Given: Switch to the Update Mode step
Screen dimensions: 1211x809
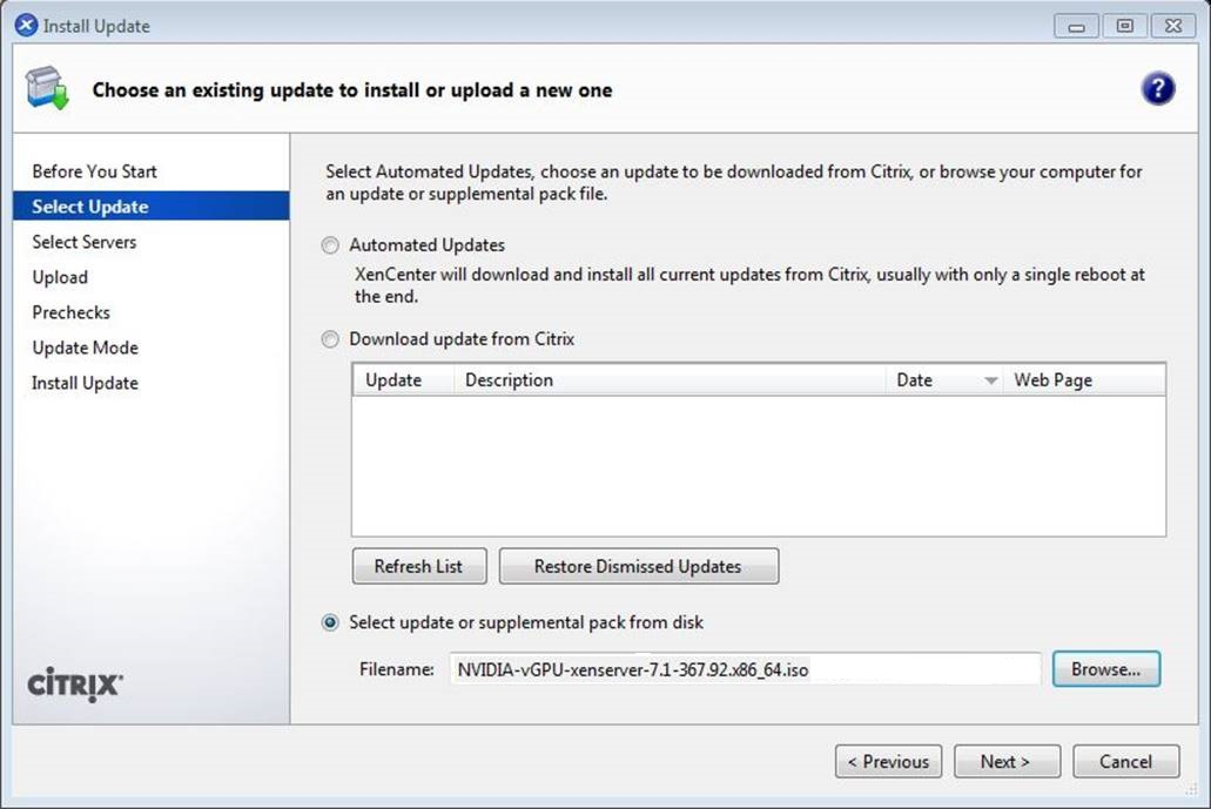Looking at the screenshot, I should (85, 348).
